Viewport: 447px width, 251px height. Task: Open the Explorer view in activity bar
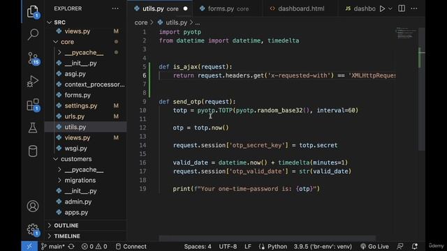click(x=33, y=12)
